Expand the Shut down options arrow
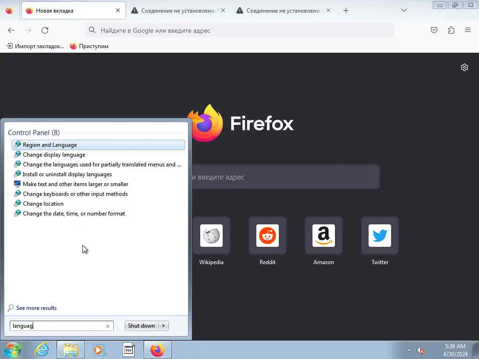479x359 pixels. pyautogui.click(x=164, y=326)
